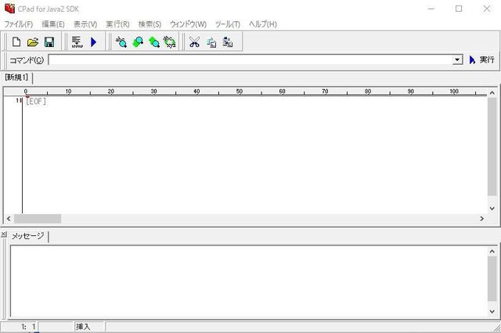This screenshot has width=501, height=333.
Task: Click the compile toolbar icon
Action: (77, 41)
